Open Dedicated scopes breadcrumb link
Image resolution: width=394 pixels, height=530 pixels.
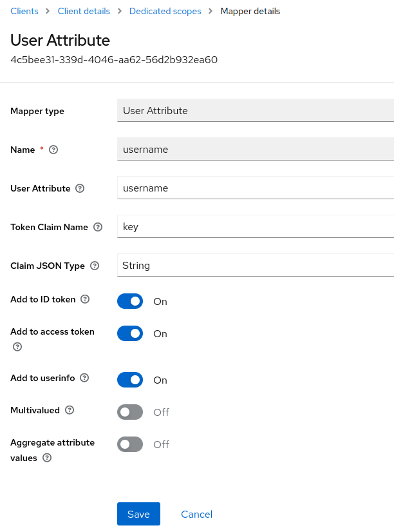point(165,11)
